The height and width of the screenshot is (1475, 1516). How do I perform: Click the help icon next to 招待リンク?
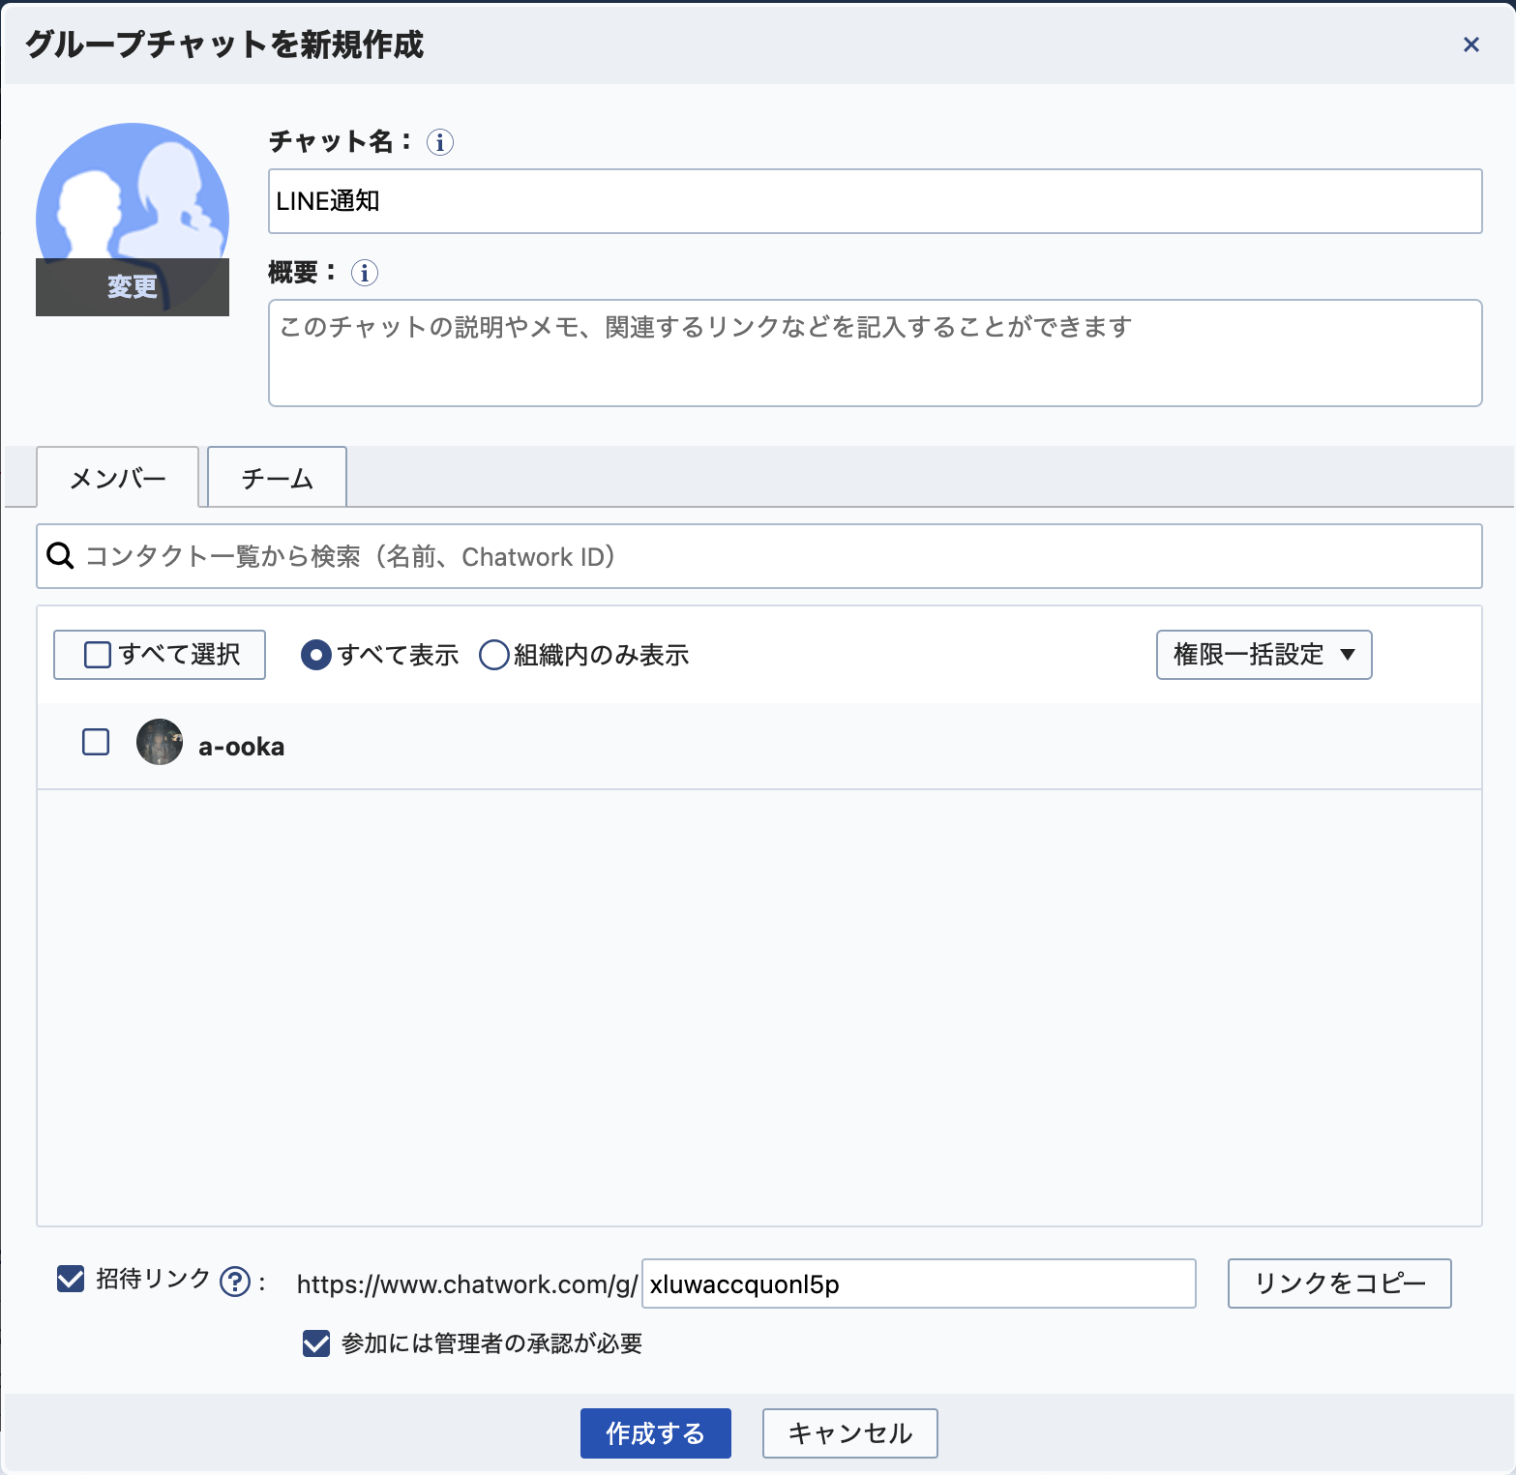235,1282
